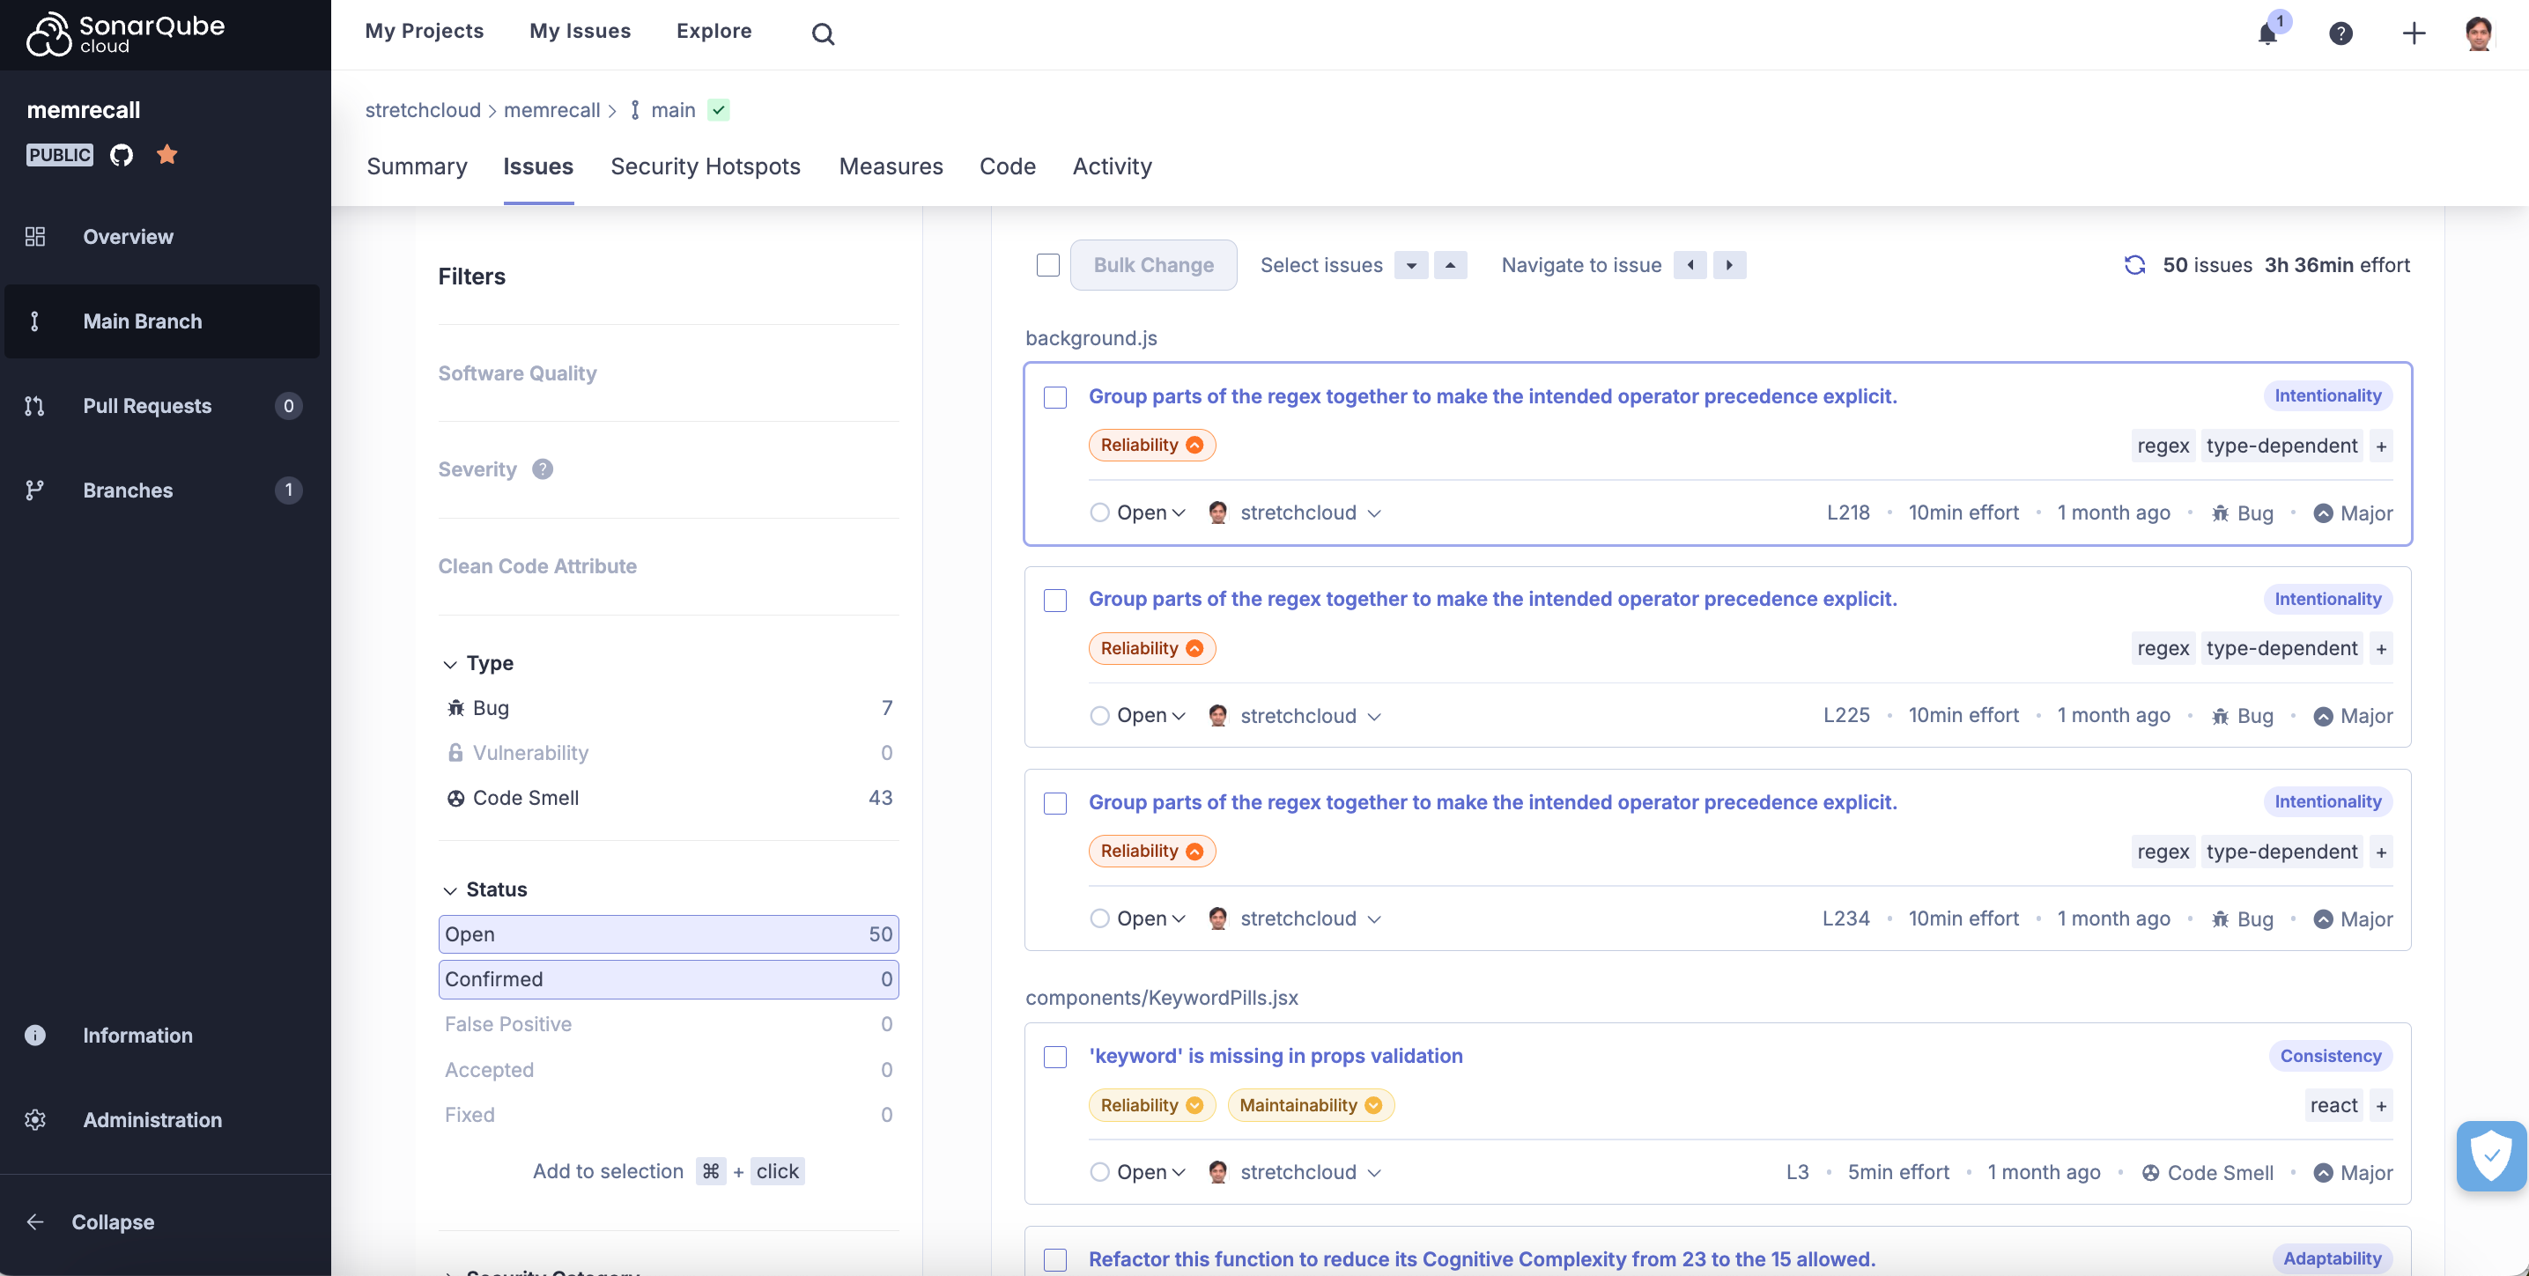2529x1276 pixels.
Task: Open the Measures tab
Action: click(x=891, y=166)
